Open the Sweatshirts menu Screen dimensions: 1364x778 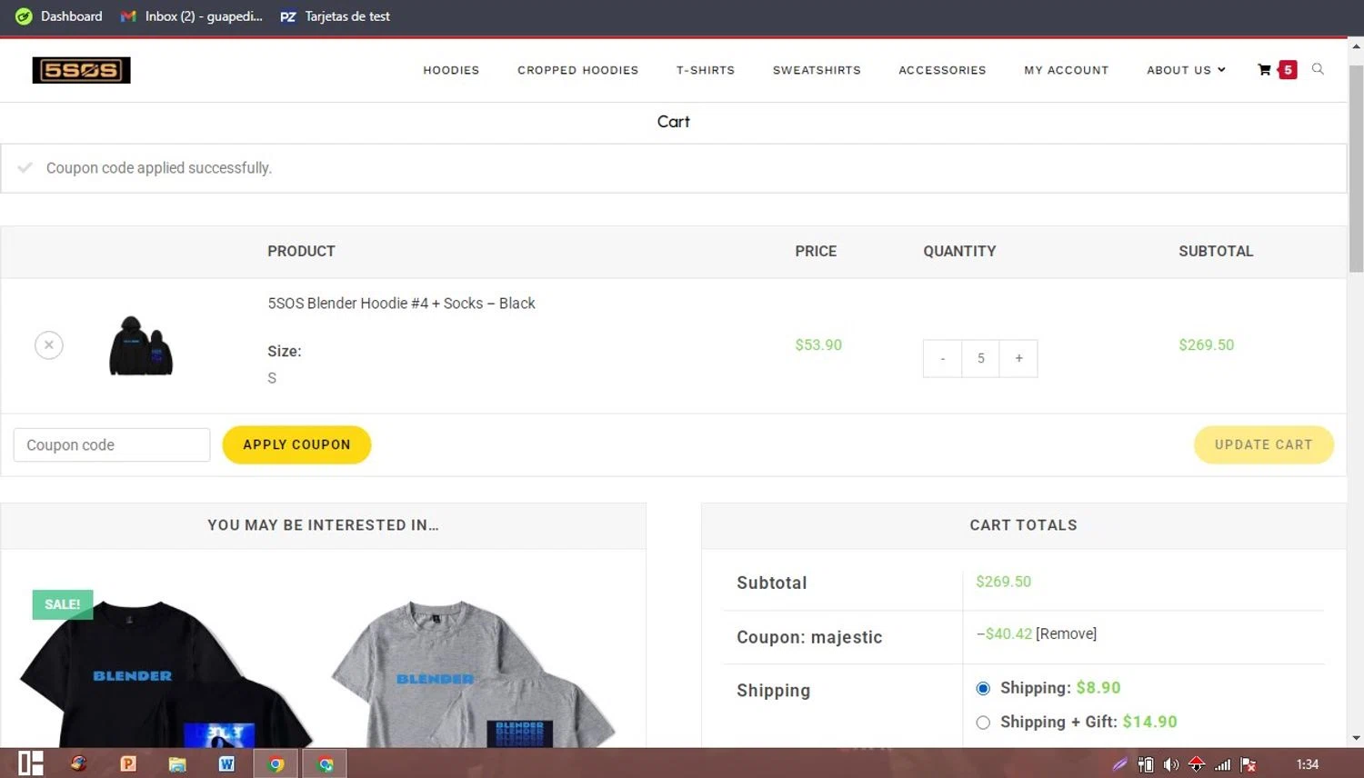(x=817, y=70)
